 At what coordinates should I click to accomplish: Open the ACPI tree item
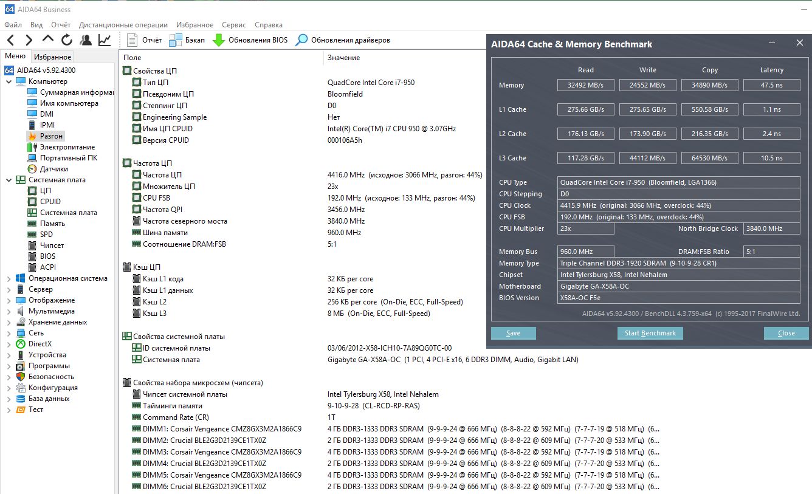(42, 267)
